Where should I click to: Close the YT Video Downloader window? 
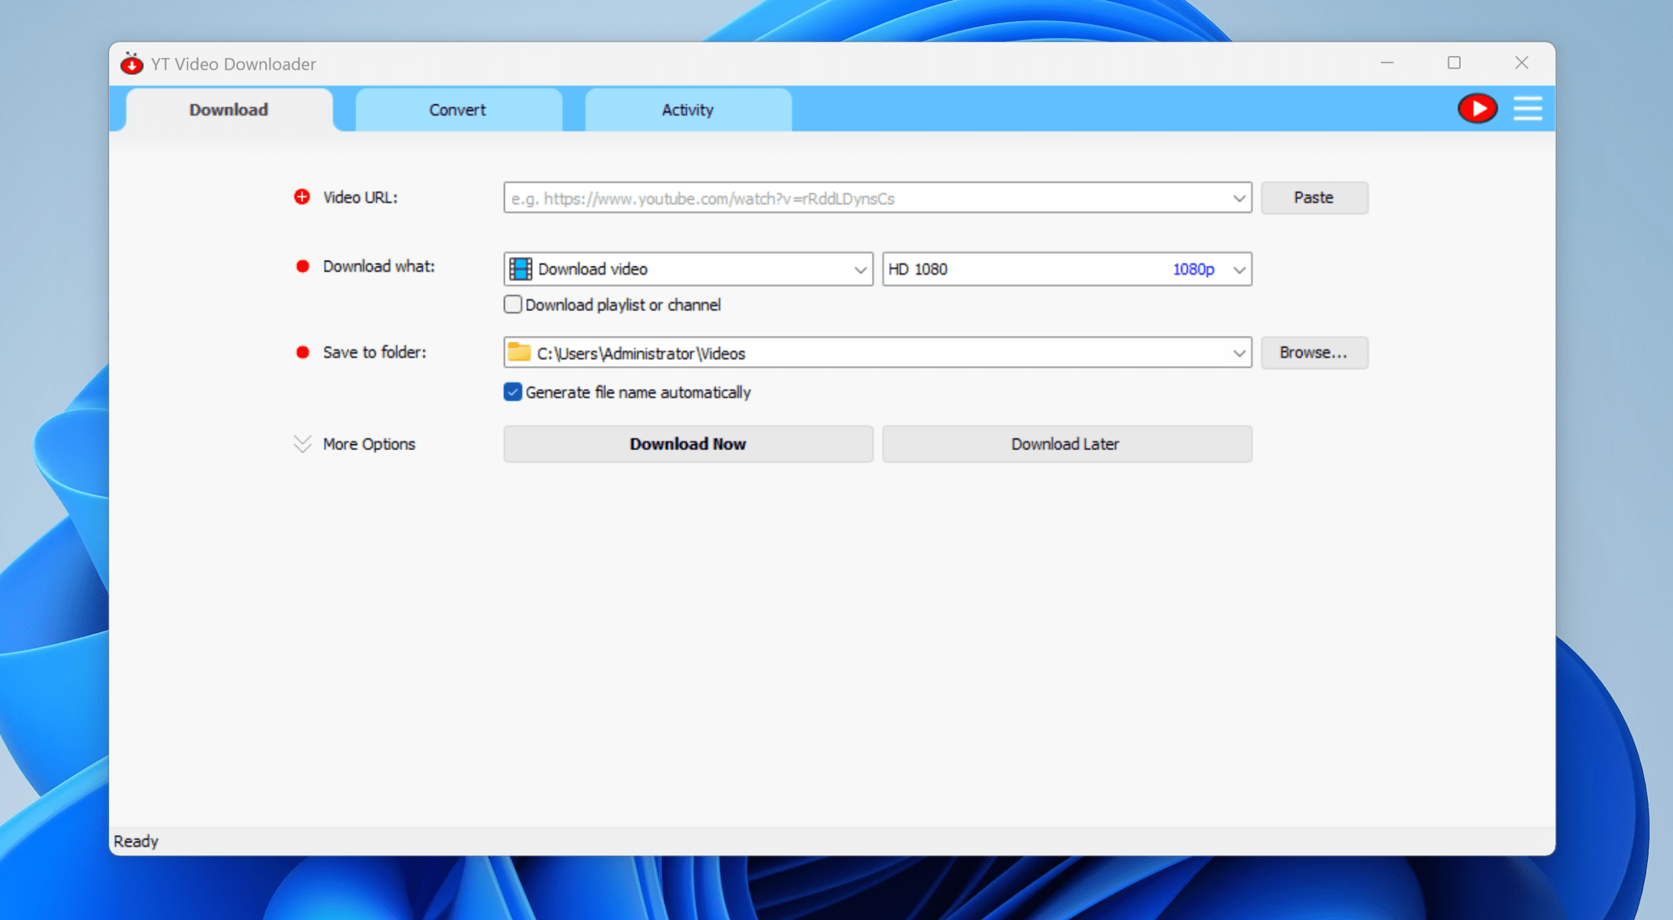tap(1521, 63)
